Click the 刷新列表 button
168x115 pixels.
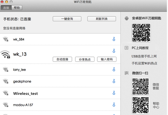(102, 19)
